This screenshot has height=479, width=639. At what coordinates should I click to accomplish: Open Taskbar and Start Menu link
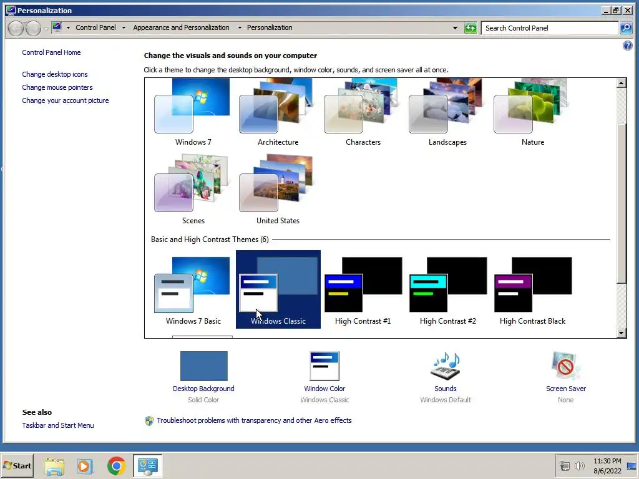tap(58, 425)
